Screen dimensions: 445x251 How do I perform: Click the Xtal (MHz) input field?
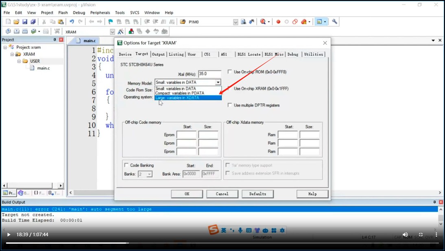point(209,74)
